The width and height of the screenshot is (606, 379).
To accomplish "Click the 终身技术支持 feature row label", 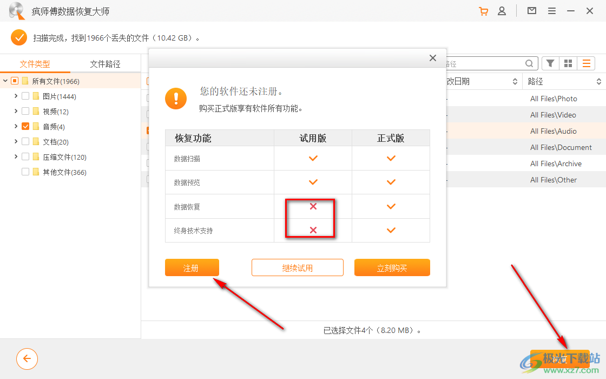I will click(x=193, y=231).
